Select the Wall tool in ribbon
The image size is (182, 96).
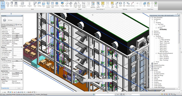click(8, 4)
